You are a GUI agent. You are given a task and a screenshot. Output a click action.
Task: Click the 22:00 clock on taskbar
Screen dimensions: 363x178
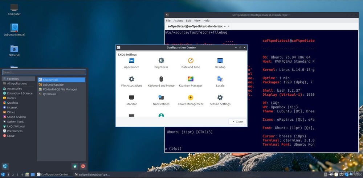click(x=358, y=174)
